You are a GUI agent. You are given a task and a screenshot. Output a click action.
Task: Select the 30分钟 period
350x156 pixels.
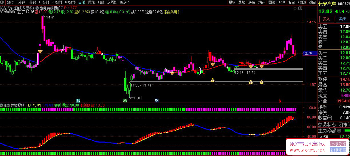click(x=57, y=3)
